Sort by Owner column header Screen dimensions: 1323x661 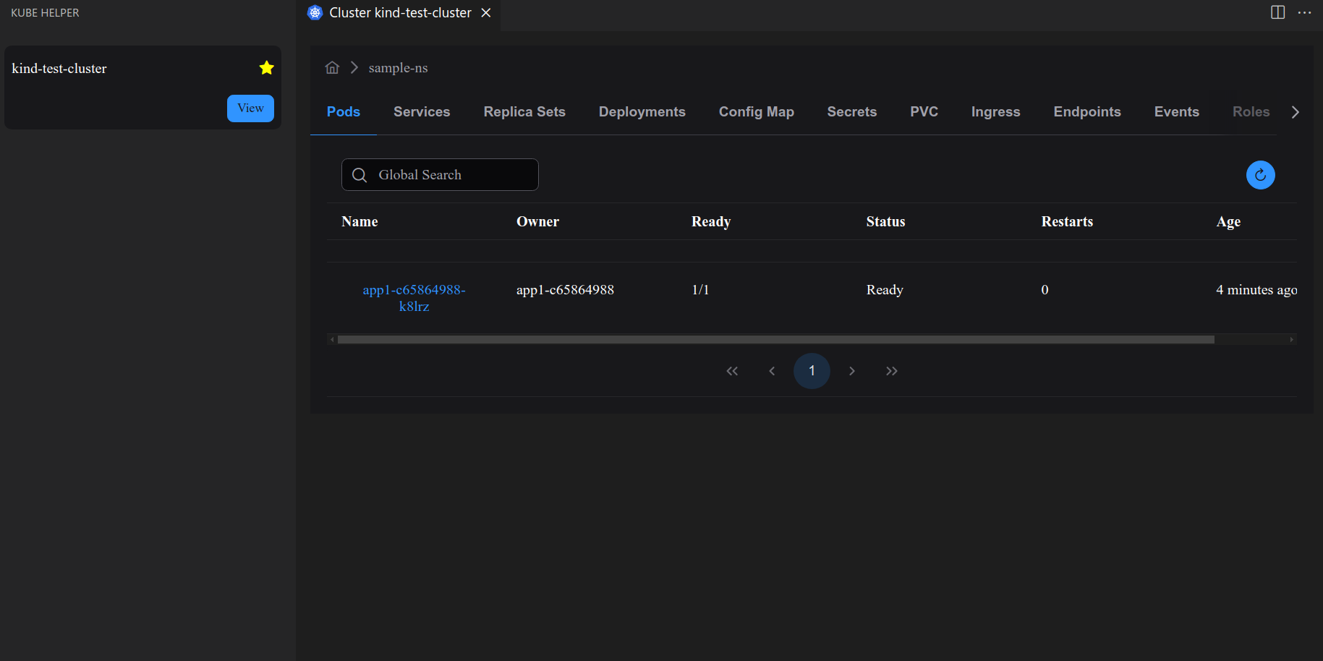[x=537, y=222]
